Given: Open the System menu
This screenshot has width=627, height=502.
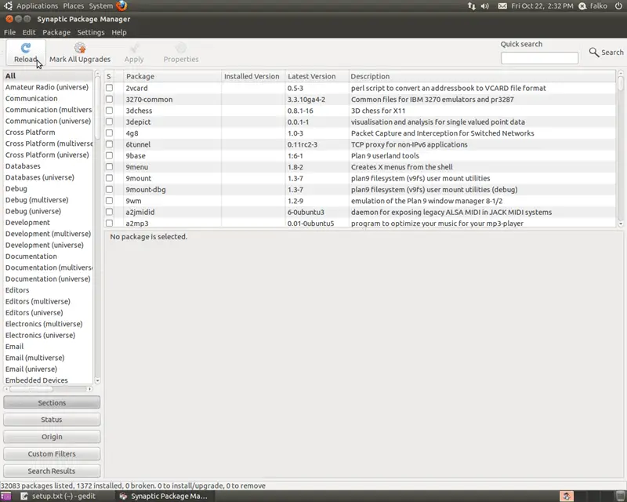Looking at the screenshot, I should pos(101,6).
